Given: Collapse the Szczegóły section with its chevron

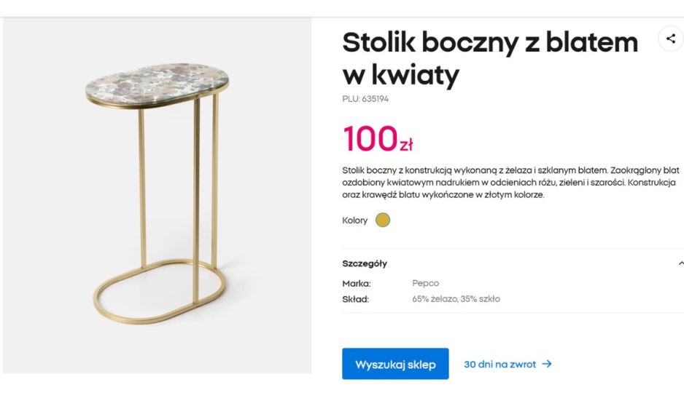Looking at the screenshot, I should point(681,263).
